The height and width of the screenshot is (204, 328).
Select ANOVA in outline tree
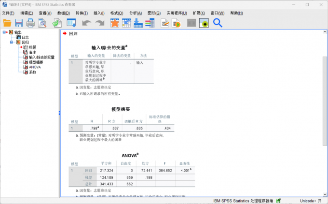pyautogui.click(x=35, y=67)
